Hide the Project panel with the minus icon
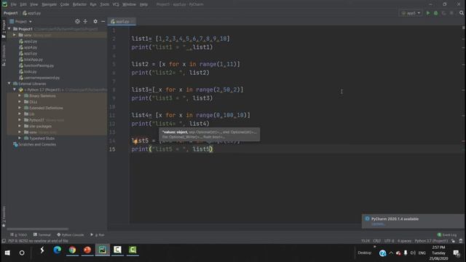The width and height of the screenshot is (466, 262). pos(103,21)
